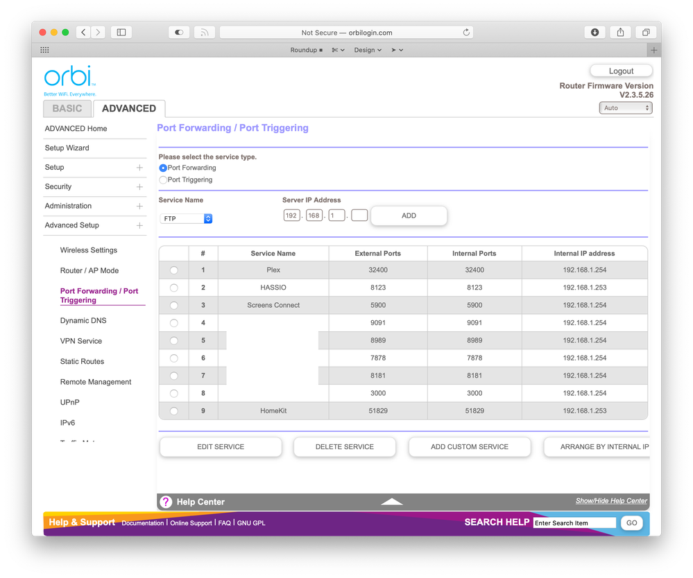The image size is (693, 578).
Task: Keep Port Forwarding selected via its radio button
Action: 162,168
